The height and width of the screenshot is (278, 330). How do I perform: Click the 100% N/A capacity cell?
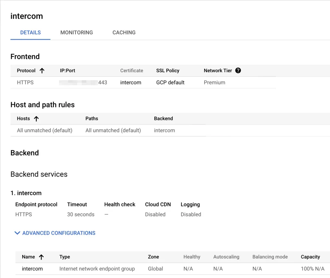[313, 269]
